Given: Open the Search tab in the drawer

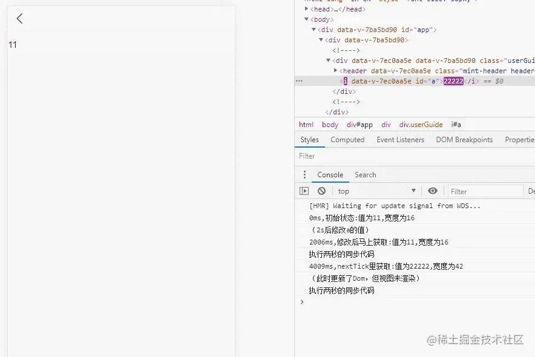Looking at the screenshot, I should click(365, 174).
